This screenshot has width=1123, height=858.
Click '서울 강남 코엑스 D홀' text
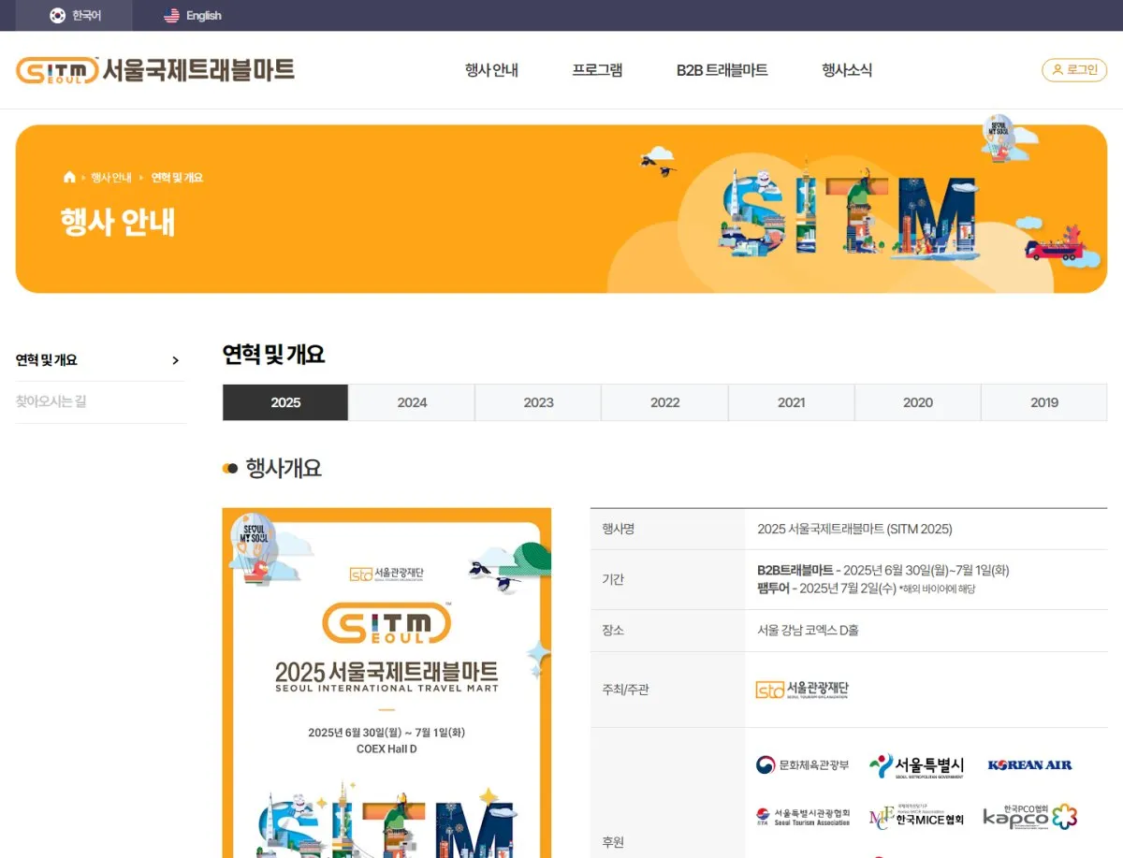tap(808, 630)
